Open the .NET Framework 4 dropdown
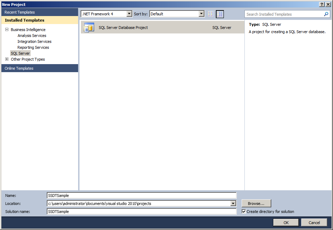This screenshot has height=230, width=333. point(129,13)
